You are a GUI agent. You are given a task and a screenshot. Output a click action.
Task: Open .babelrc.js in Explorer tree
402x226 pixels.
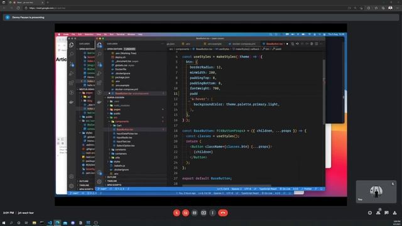pyautogui.click(x=120, y=166)
